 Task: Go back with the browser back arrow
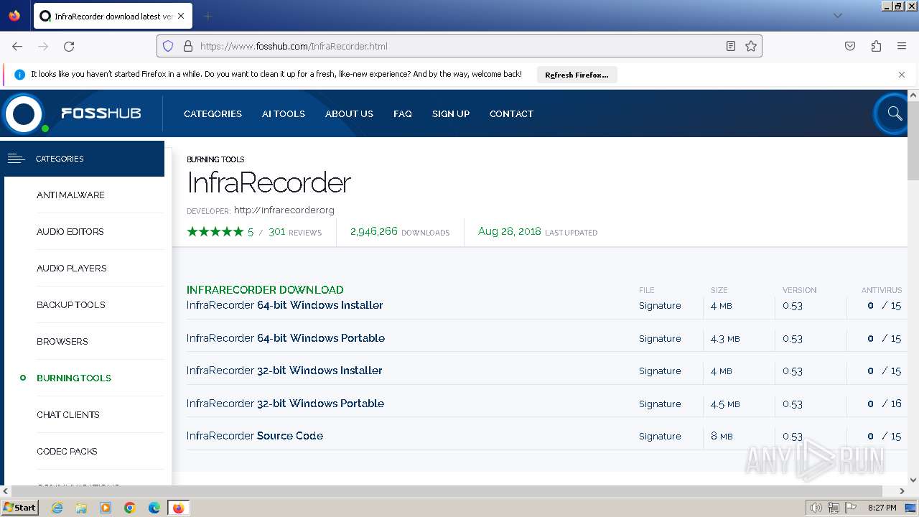17,46
